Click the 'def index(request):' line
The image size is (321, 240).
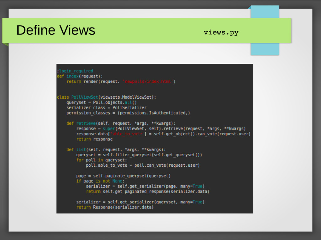click(80, 76)
